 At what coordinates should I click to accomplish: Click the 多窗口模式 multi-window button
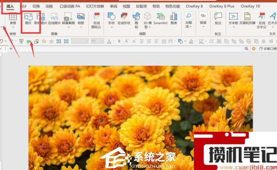coord(268,48)
